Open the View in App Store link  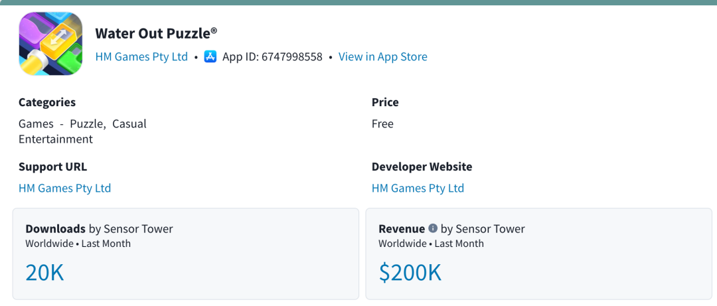pyautogui.click(x=383, y=56)
